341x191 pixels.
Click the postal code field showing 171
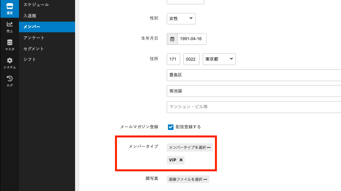click(173, 59)
